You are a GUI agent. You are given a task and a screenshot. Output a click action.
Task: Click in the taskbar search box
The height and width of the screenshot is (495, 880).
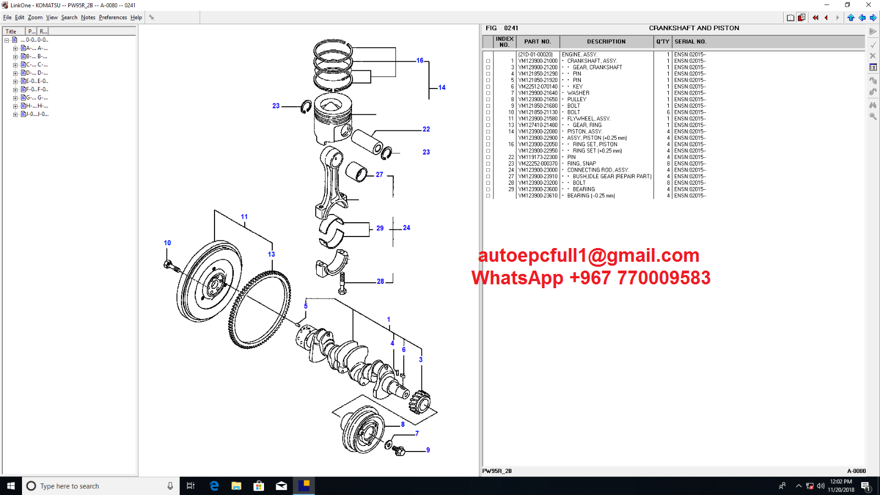coord(101,486)
